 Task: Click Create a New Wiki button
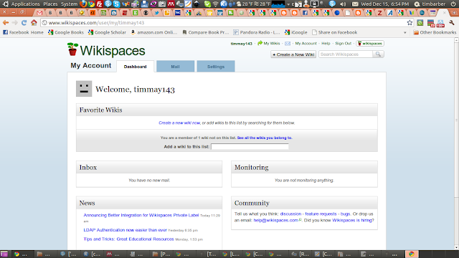click(x=293, y=54)
